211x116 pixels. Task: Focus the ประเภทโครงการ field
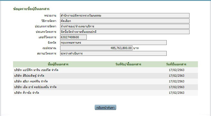coord(125,32)
